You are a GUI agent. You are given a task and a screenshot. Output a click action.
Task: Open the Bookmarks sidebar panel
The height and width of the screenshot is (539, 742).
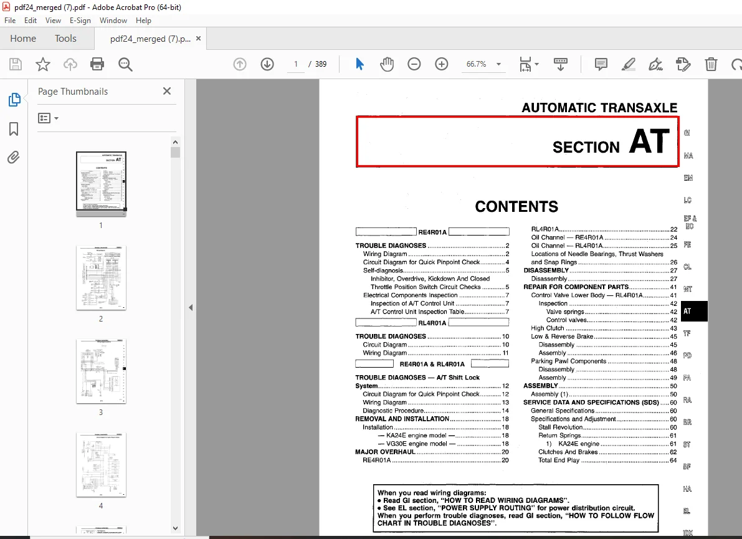(x=14, y=129)
